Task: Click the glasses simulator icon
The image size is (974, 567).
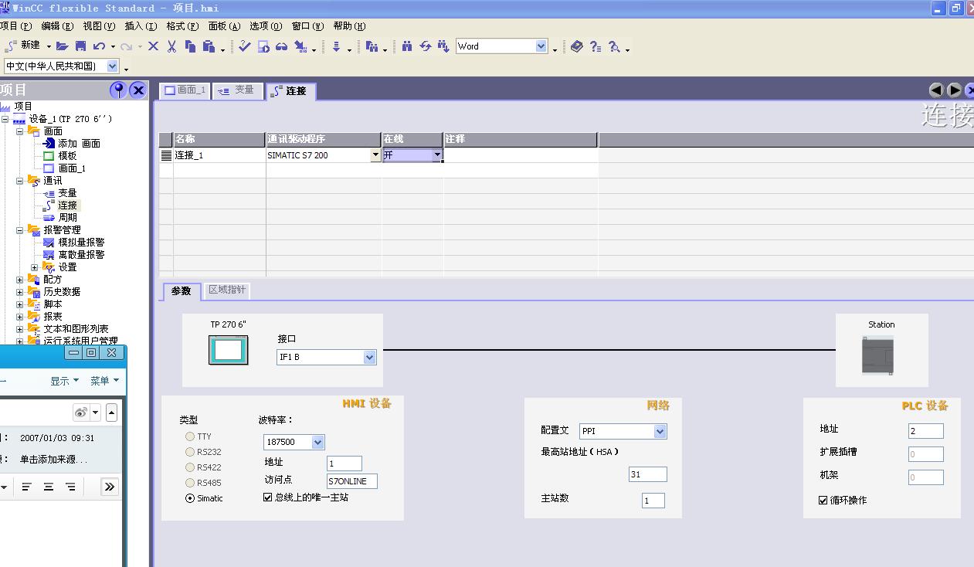Action: [x=282, y=47]
